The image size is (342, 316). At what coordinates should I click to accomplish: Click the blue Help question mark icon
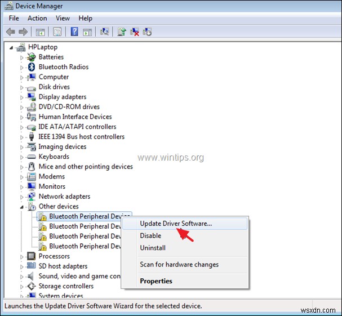[74, 32]
